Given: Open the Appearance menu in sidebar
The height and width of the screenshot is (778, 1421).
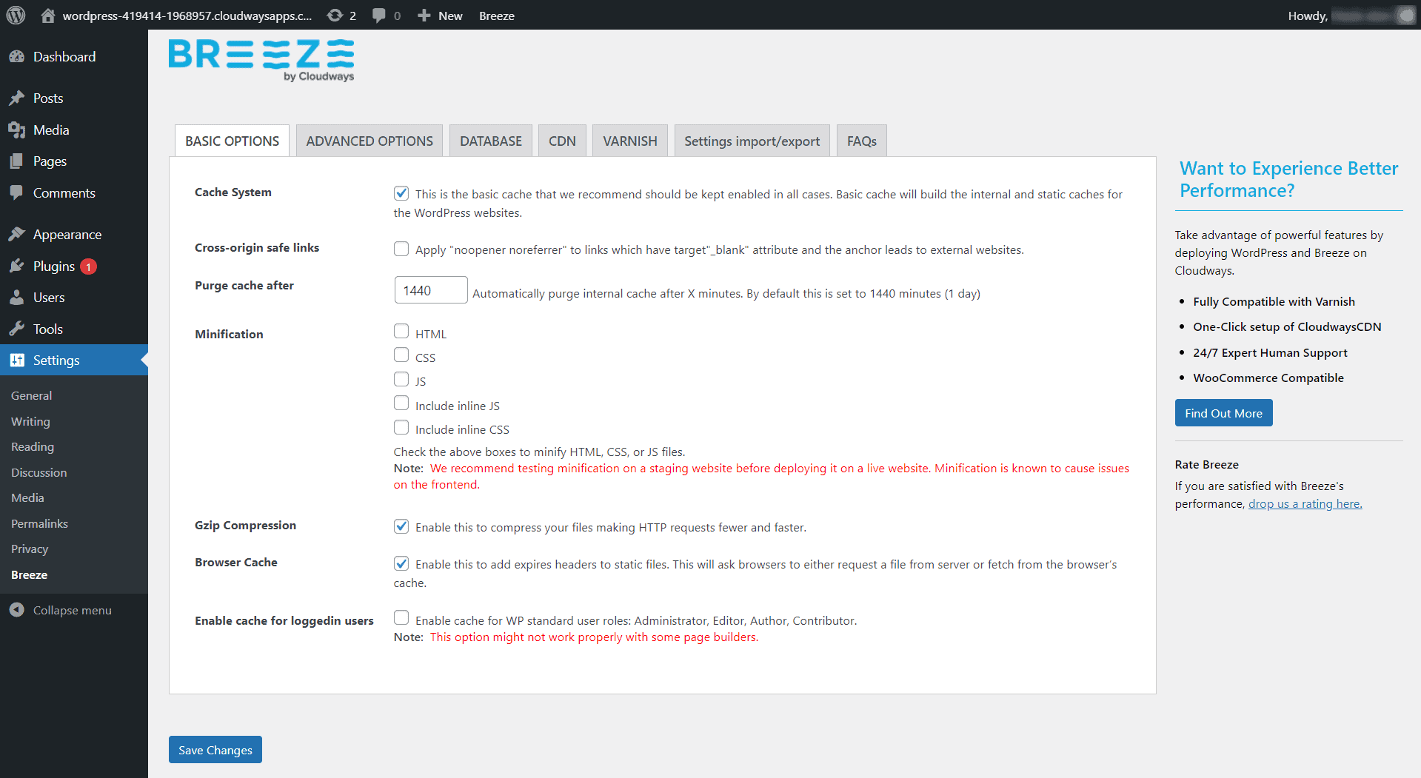Looking at the screenshot, I should (x=67, y=235).
